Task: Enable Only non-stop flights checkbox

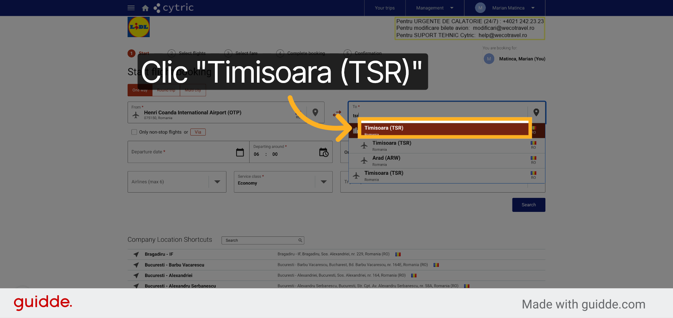Action: 134,132
